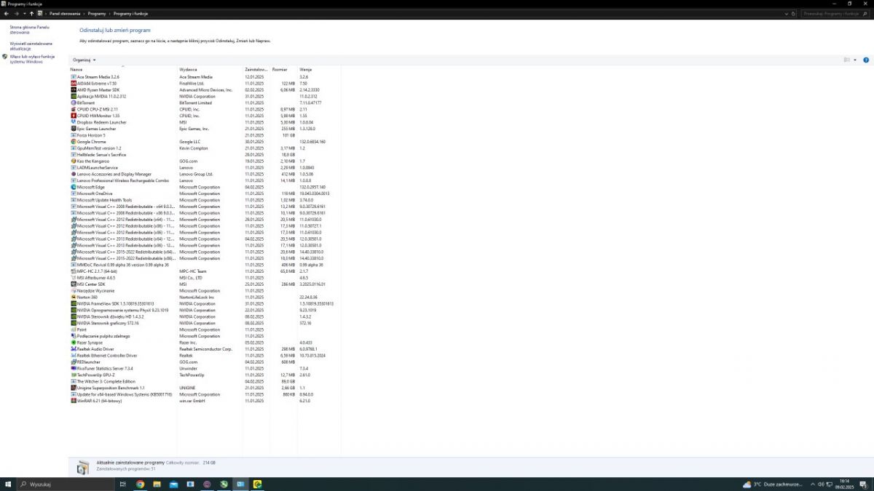This screenshot has width=874, height=491.
Task: Open the Organizuj dropdown menu
Action: (82, 59)
